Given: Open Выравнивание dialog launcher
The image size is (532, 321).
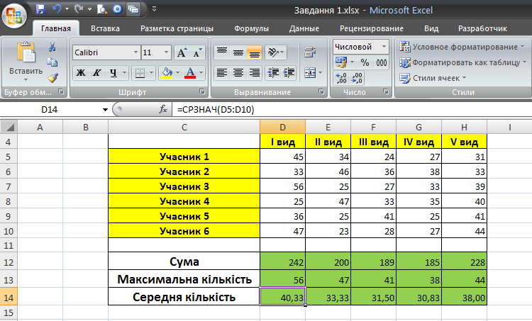Looking at the screenshot, I should (321, 91).
